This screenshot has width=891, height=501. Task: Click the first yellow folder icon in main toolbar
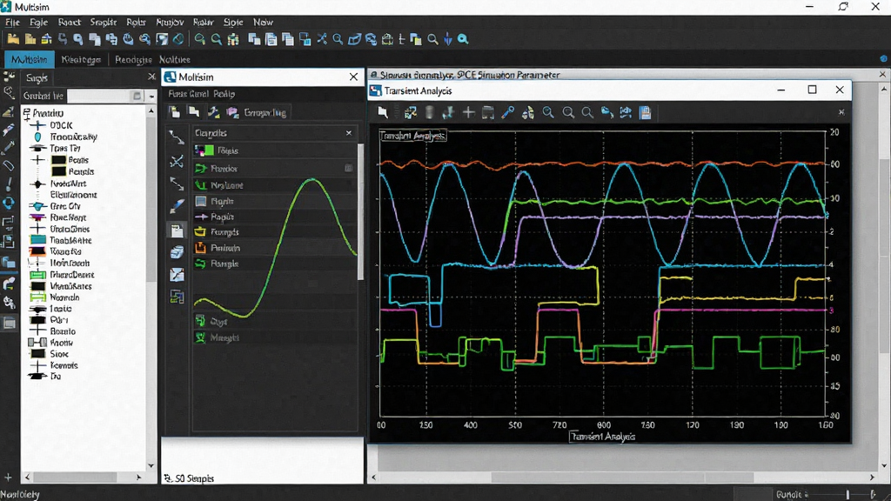click(13, 39)
